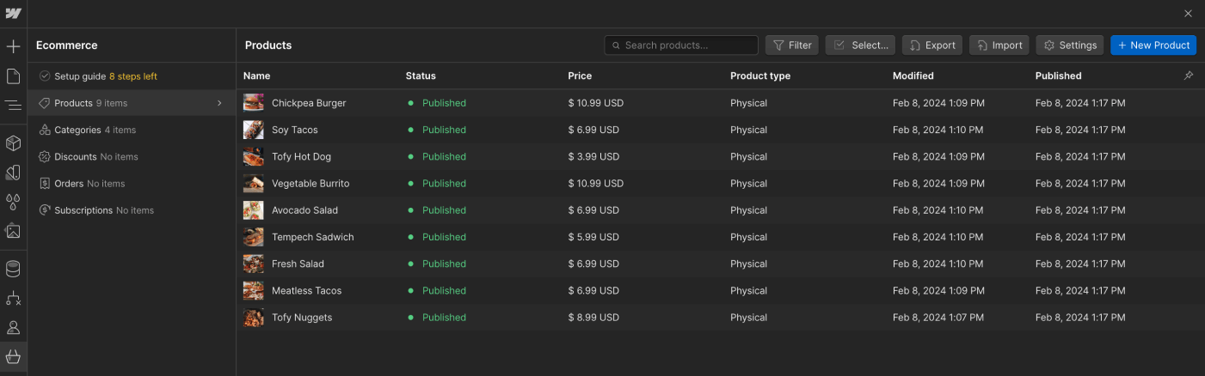Open the Navigator panel icon
The image size is (1205, 376).
coord(13,106)
